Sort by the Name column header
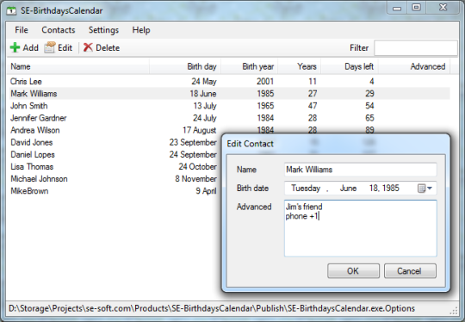 pos(78,66)
